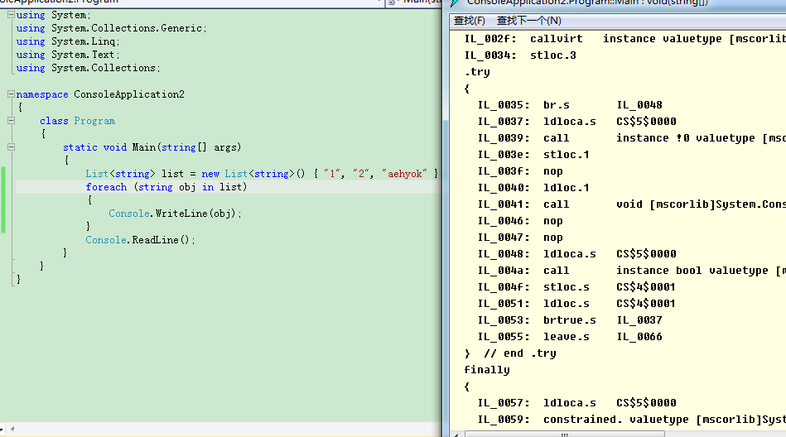Click the '// end .try' comment

coord(520,353)
